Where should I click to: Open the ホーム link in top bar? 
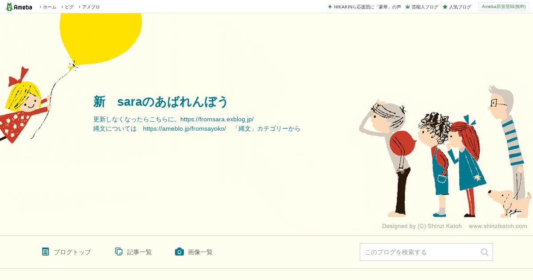[x=49, y=7]
